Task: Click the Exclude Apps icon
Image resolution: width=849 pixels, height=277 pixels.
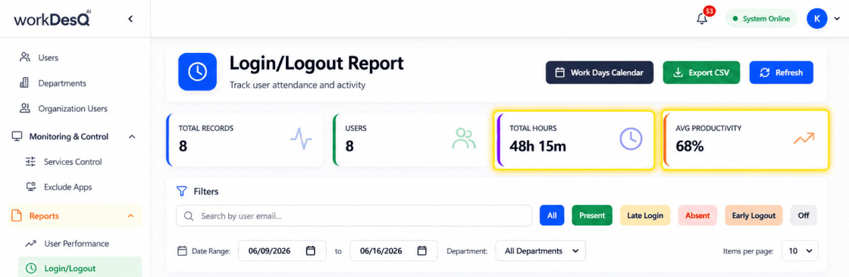Action: point(31,187)
